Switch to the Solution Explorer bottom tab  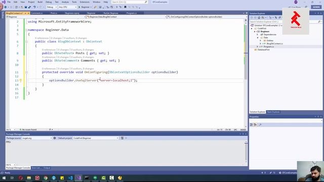258,112
